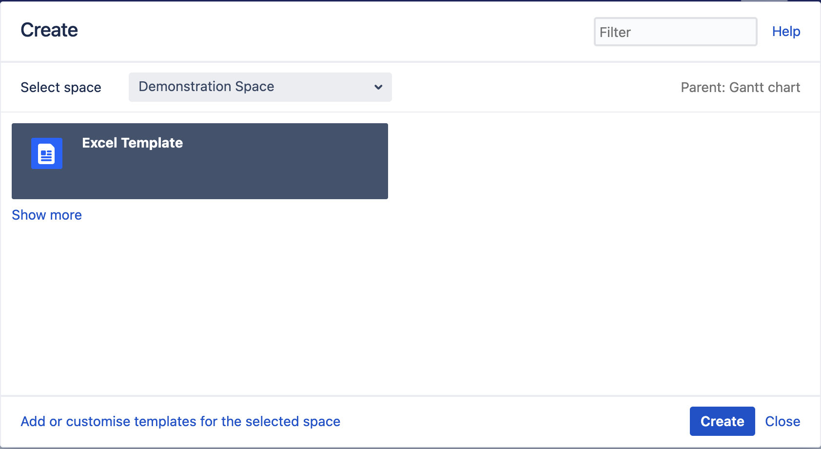
Task: Click inside the Filter templates field
Action: click(x=675, y=32)
